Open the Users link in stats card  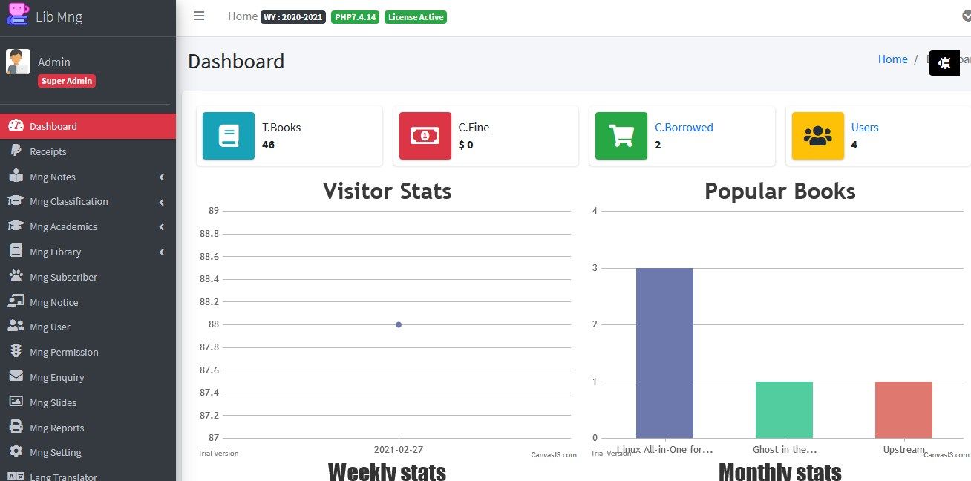865,127
